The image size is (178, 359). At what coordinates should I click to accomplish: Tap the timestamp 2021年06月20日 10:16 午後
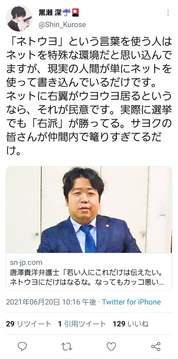pyautogui.click(x=51, y=302)
